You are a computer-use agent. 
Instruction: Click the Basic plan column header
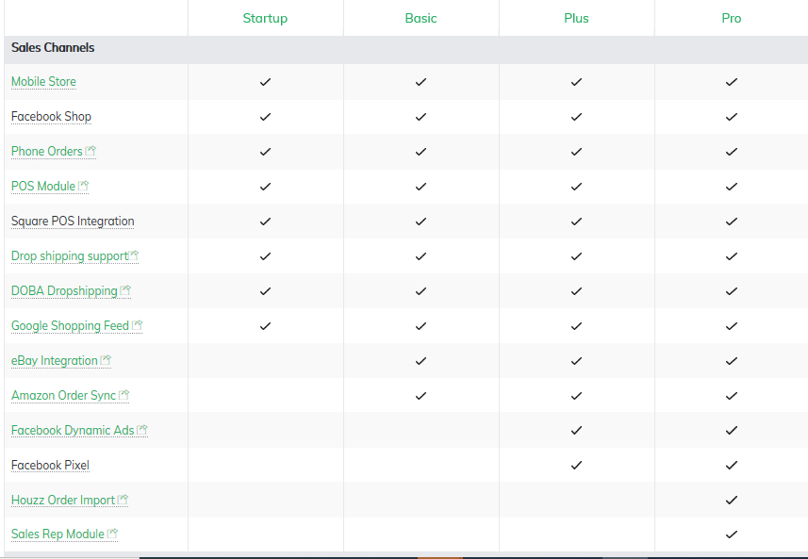click(420, 18)
